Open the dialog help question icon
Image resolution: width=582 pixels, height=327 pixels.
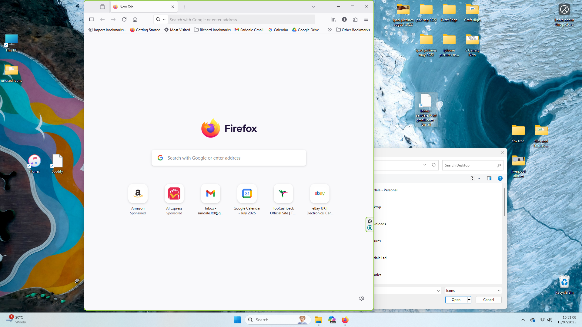pos(500,178)
